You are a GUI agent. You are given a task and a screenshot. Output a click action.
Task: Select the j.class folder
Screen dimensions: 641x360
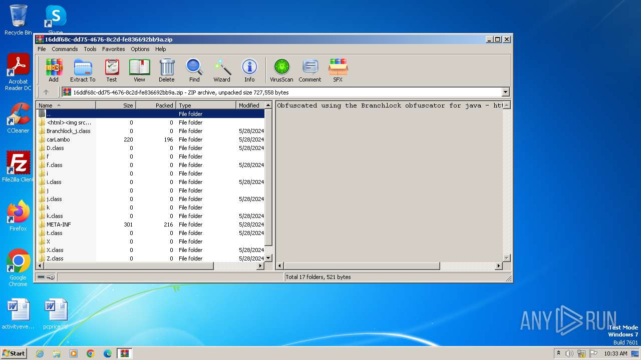[150, 199]
